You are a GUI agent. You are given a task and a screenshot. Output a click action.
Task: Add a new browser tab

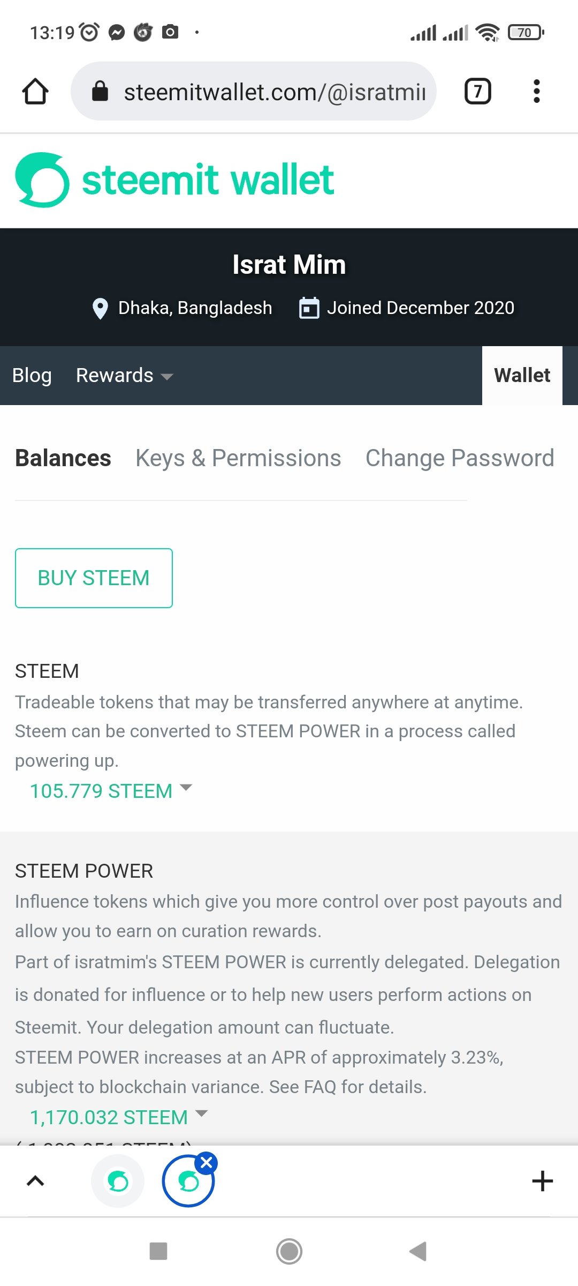click(x=542, y=1181)
